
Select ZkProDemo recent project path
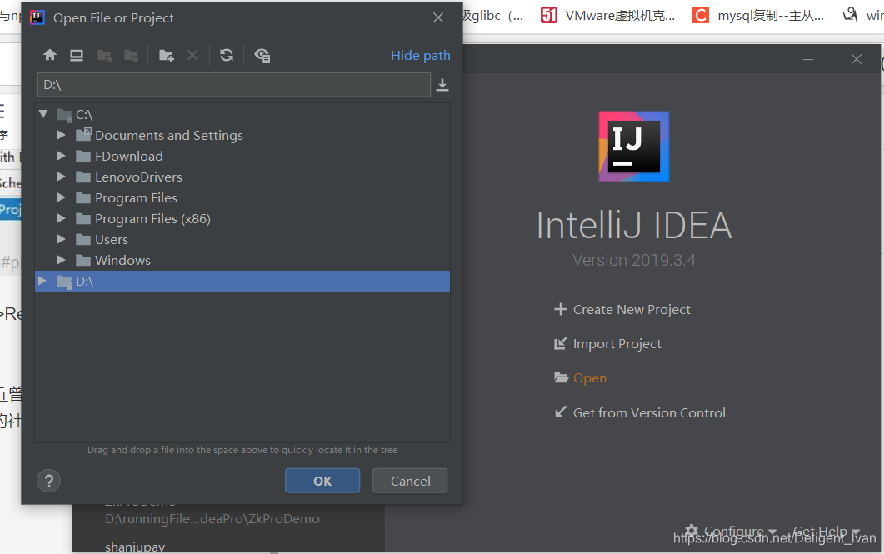tap(212, 518)
